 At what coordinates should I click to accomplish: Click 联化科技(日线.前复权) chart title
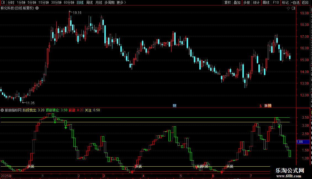point(17,8)
